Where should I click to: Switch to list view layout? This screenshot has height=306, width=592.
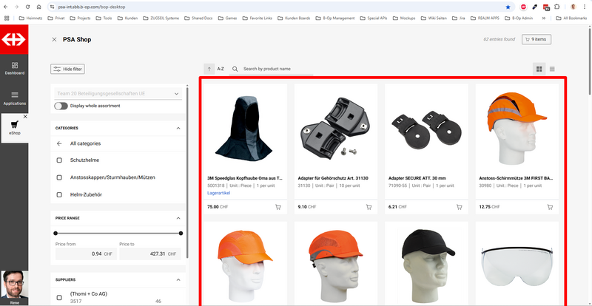pyautogui.click(x=552, y=69)
